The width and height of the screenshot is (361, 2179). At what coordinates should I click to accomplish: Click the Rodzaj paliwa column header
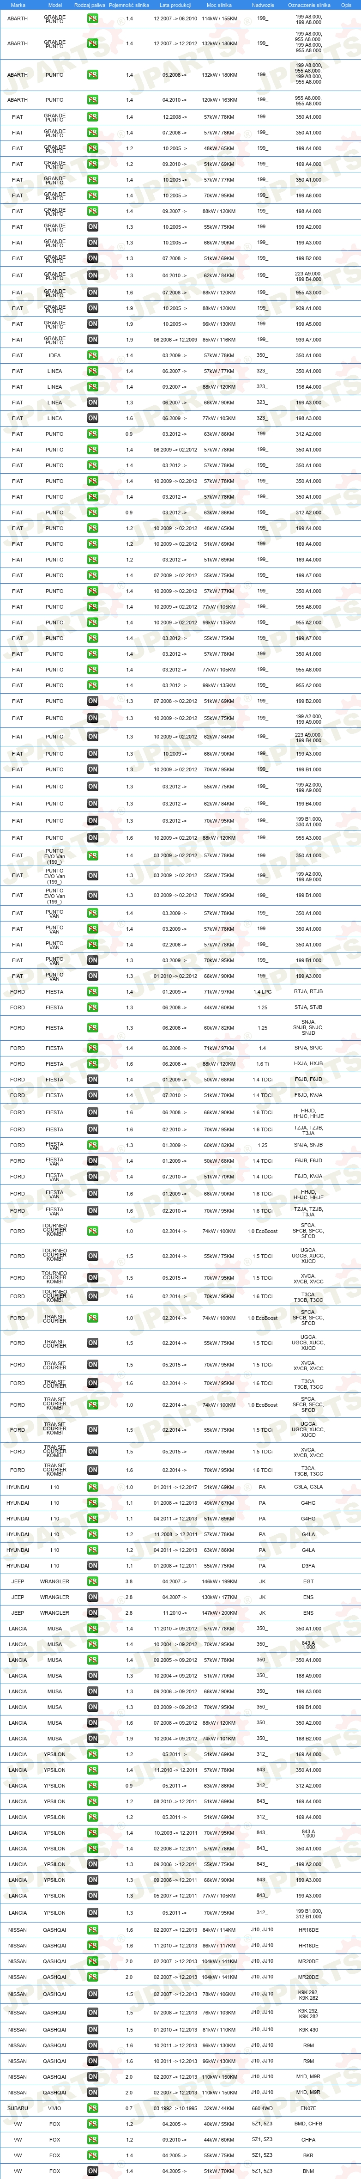[x=90, y=4]
